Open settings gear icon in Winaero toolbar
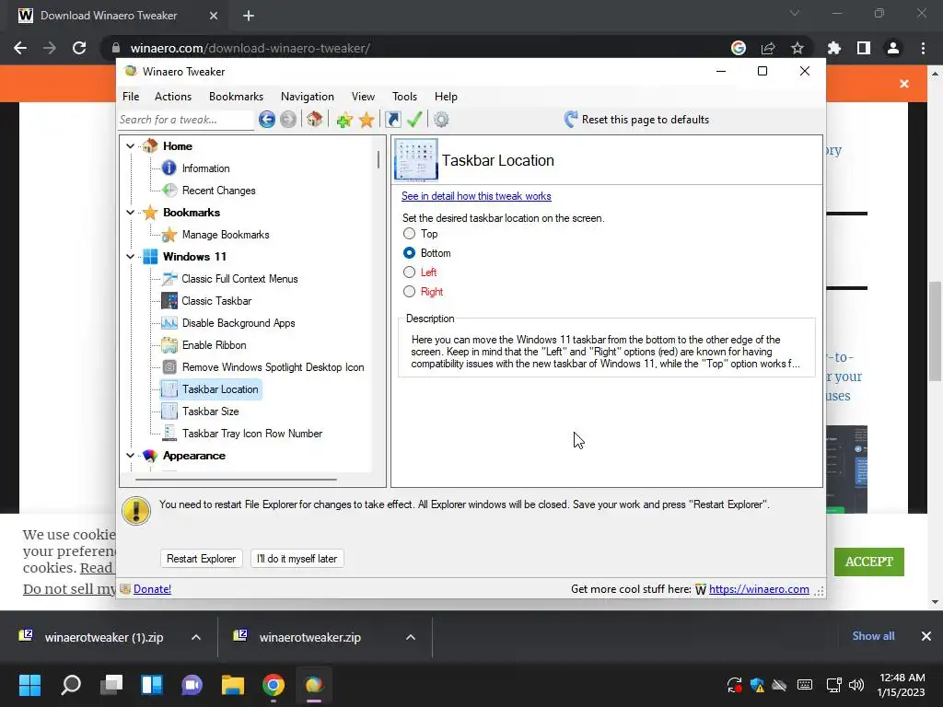 (441, 120)
